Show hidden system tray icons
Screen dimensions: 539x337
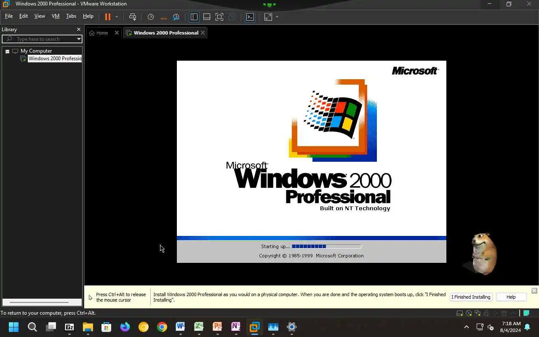pos(466,327)
